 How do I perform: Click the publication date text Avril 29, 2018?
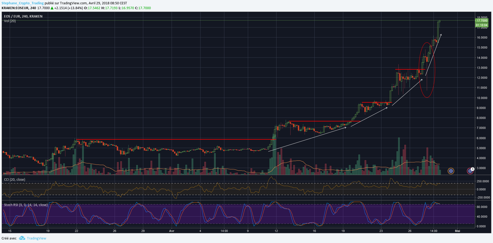[x=99, y=3]
